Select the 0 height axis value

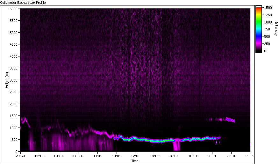click(16, 151)
